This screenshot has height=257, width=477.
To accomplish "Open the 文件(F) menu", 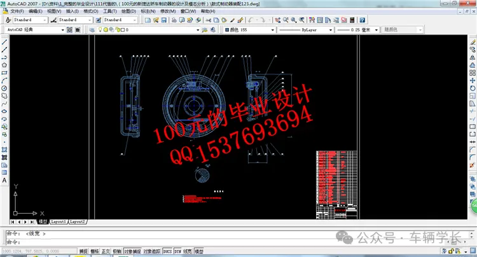I will 17,11.
